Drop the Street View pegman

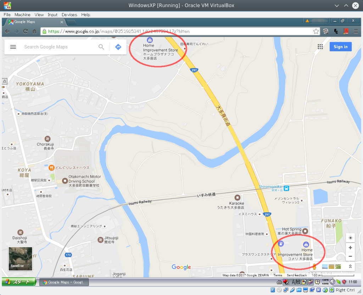tap(314, 266)
